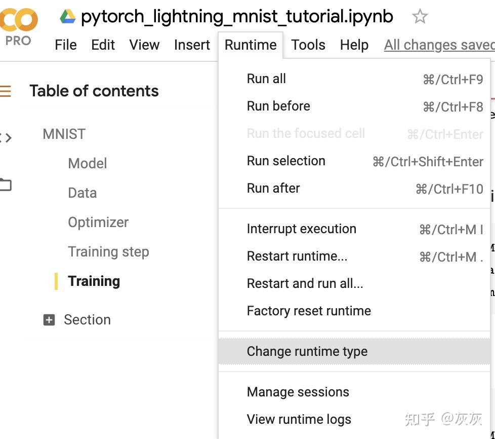The image size is (495, 439).
Task: Open the File menu
Action: click(x=65, y=45)
